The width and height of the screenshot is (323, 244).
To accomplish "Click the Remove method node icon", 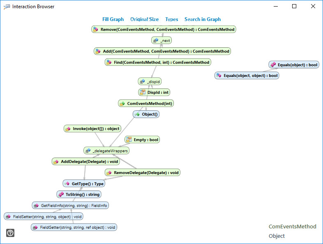I will click(95, 30).
